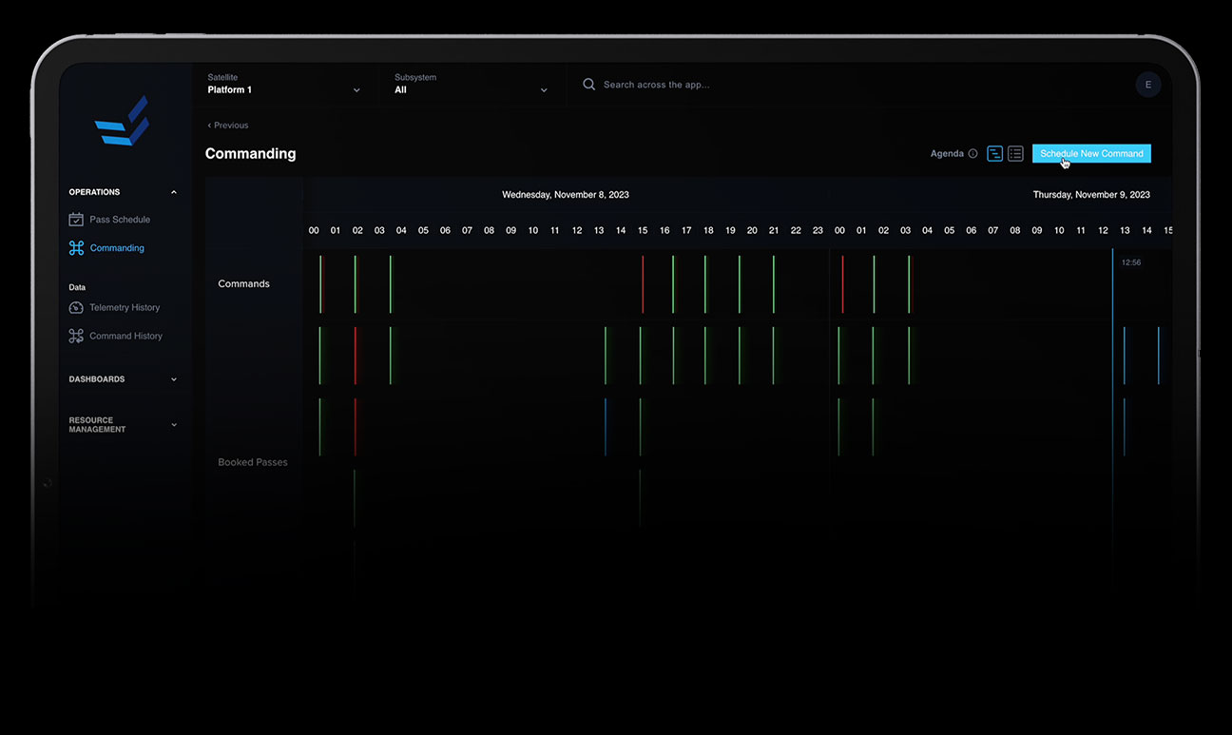Open Telemetry History gauge icon
The height and width of the screenshot is (735, 1232).
[x=76, y=308]
